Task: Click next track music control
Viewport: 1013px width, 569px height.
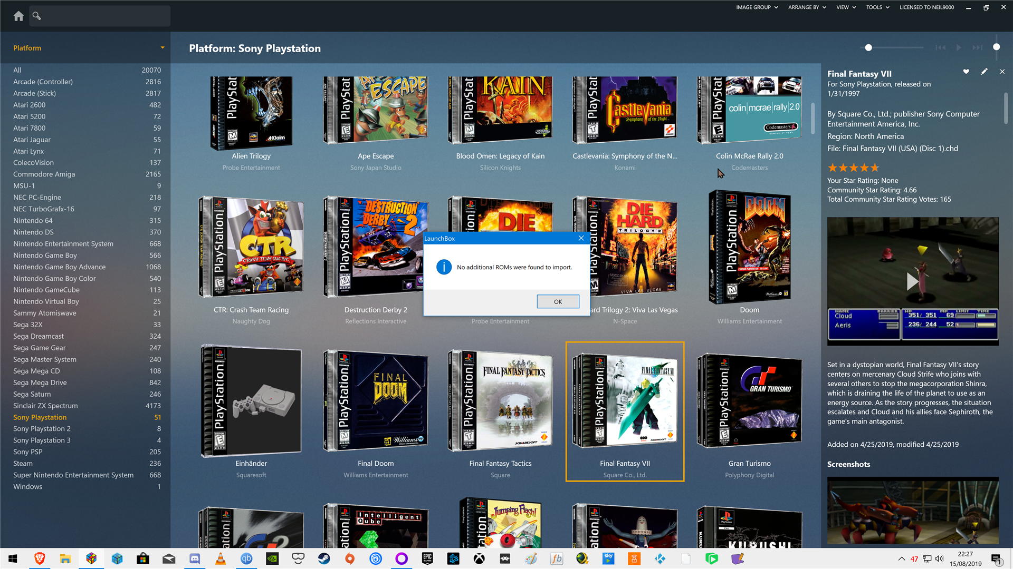Action: tap(977, 47)
